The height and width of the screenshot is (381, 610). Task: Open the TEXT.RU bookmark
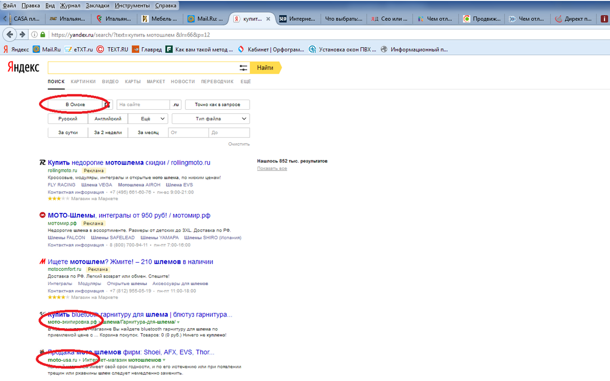point(112,49)
